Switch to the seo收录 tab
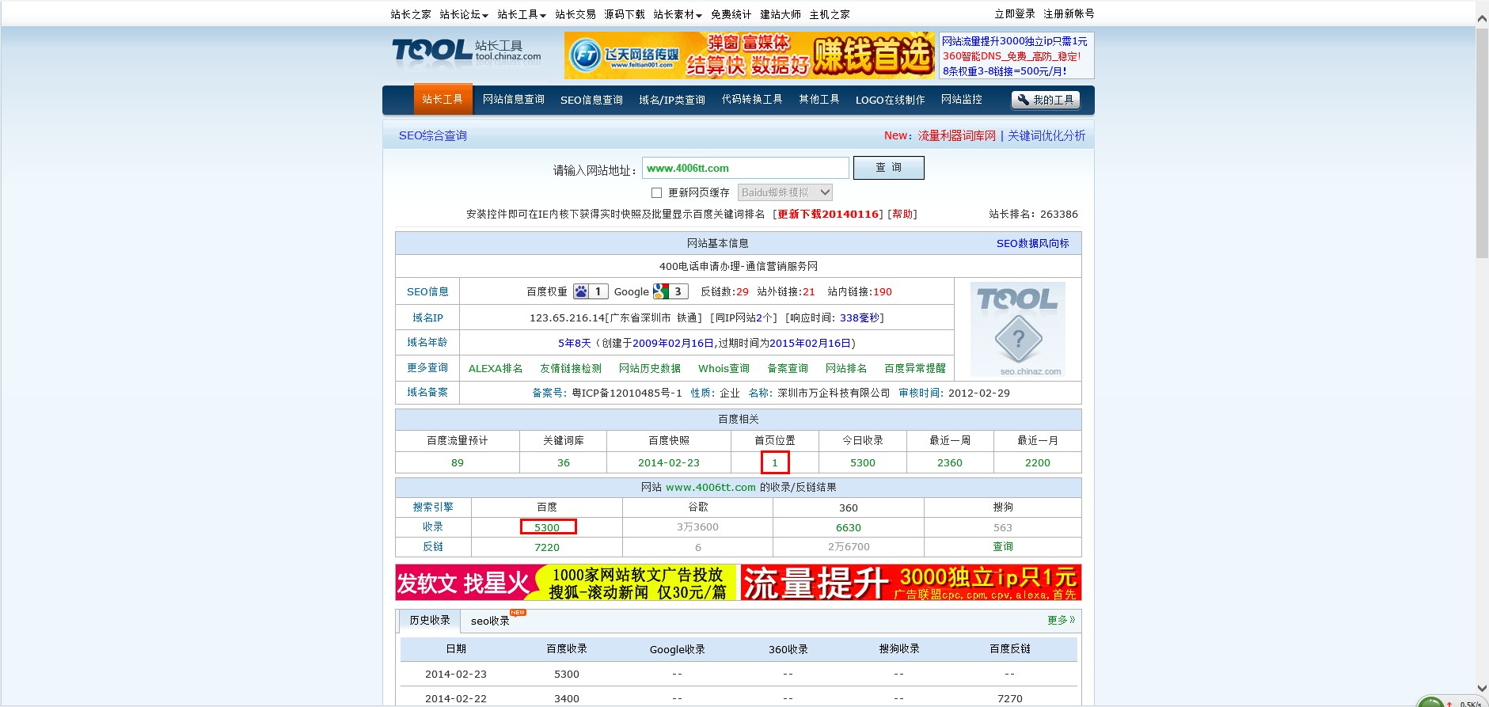The width and height of the screenshot is (1489, 707). point(490,621)
